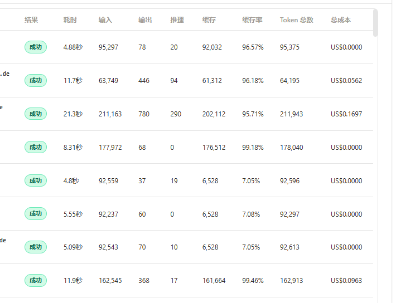The image size is (396, 303).
Task: Click the 缓存率 column header
Action: click(252, 20)
